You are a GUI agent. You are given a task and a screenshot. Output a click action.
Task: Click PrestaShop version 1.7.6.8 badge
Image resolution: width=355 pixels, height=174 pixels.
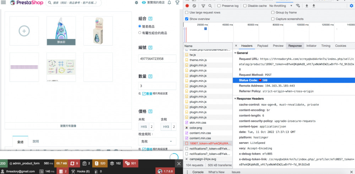pyautogui.click(x=166, y=171)
